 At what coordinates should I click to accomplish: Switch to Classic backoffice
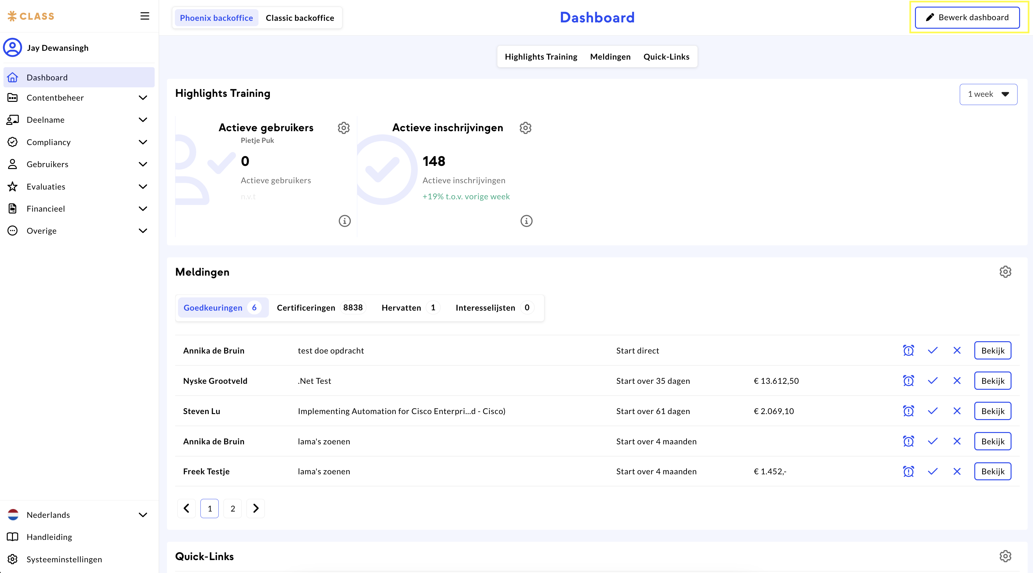300,18
